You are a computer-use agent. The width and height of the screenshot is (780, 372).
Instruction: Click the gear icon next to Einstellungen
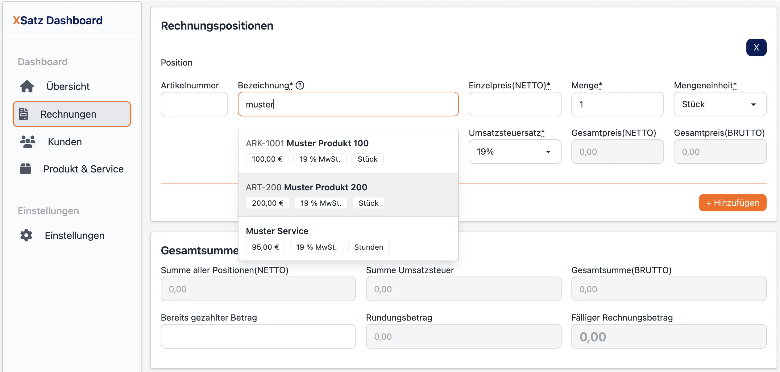coord(25,235)
